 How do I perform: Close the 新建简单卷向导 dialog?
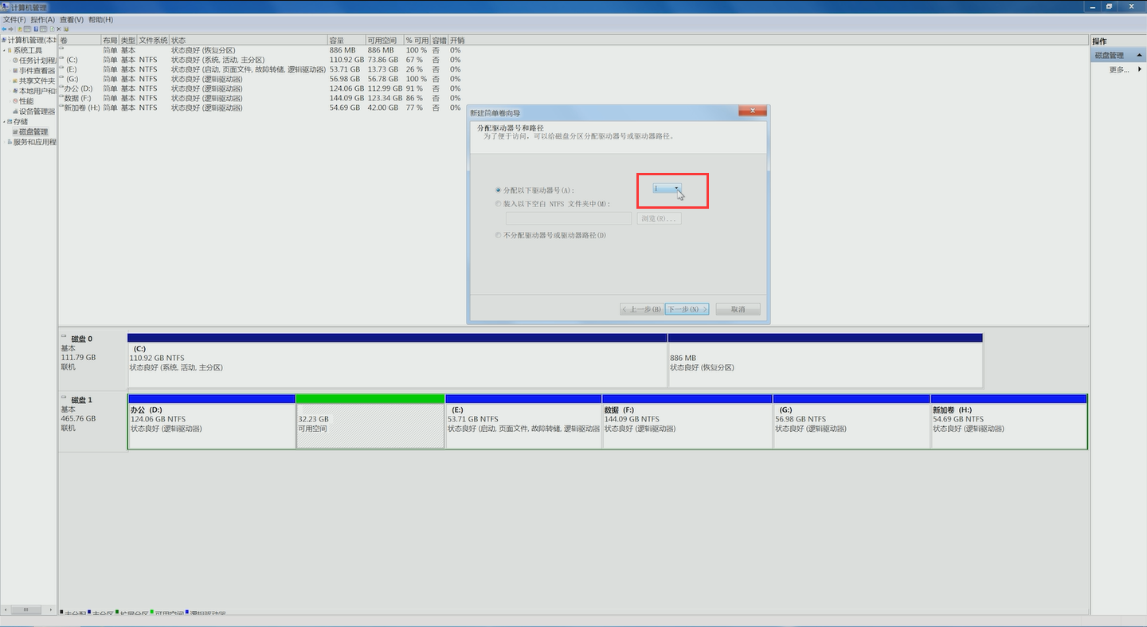coord(752,112)
